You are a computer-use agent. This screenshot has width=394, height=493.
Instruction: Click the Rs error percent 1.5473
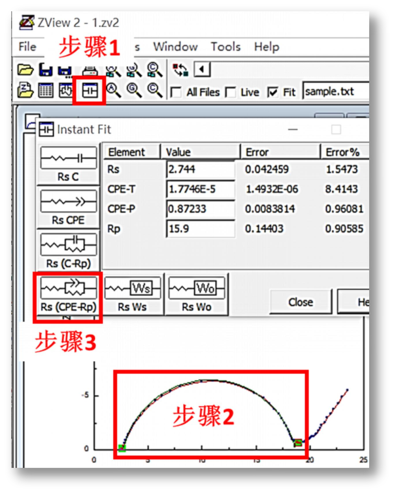click(x=342, y=169)
